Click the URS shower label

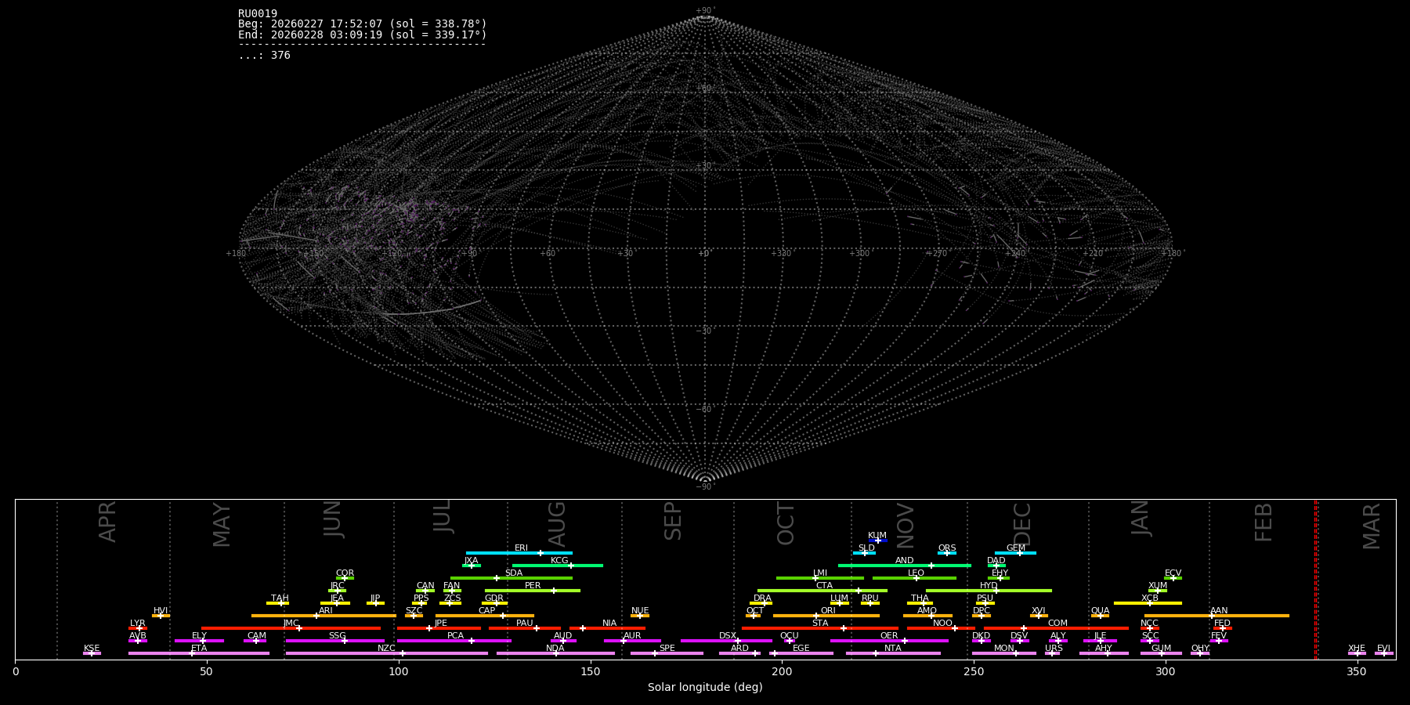1054,649
